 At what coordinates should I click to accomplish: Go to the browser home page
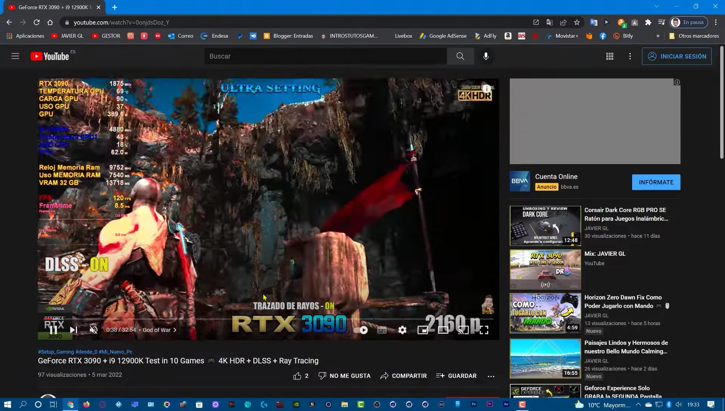pos(50,22)
